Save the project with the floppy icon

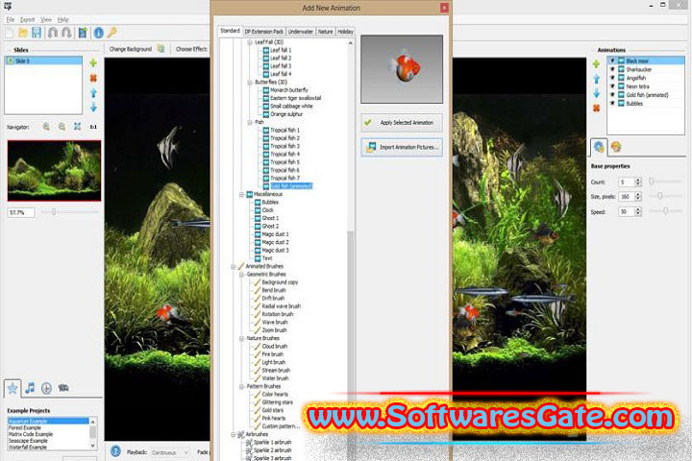tap(37, 33)
